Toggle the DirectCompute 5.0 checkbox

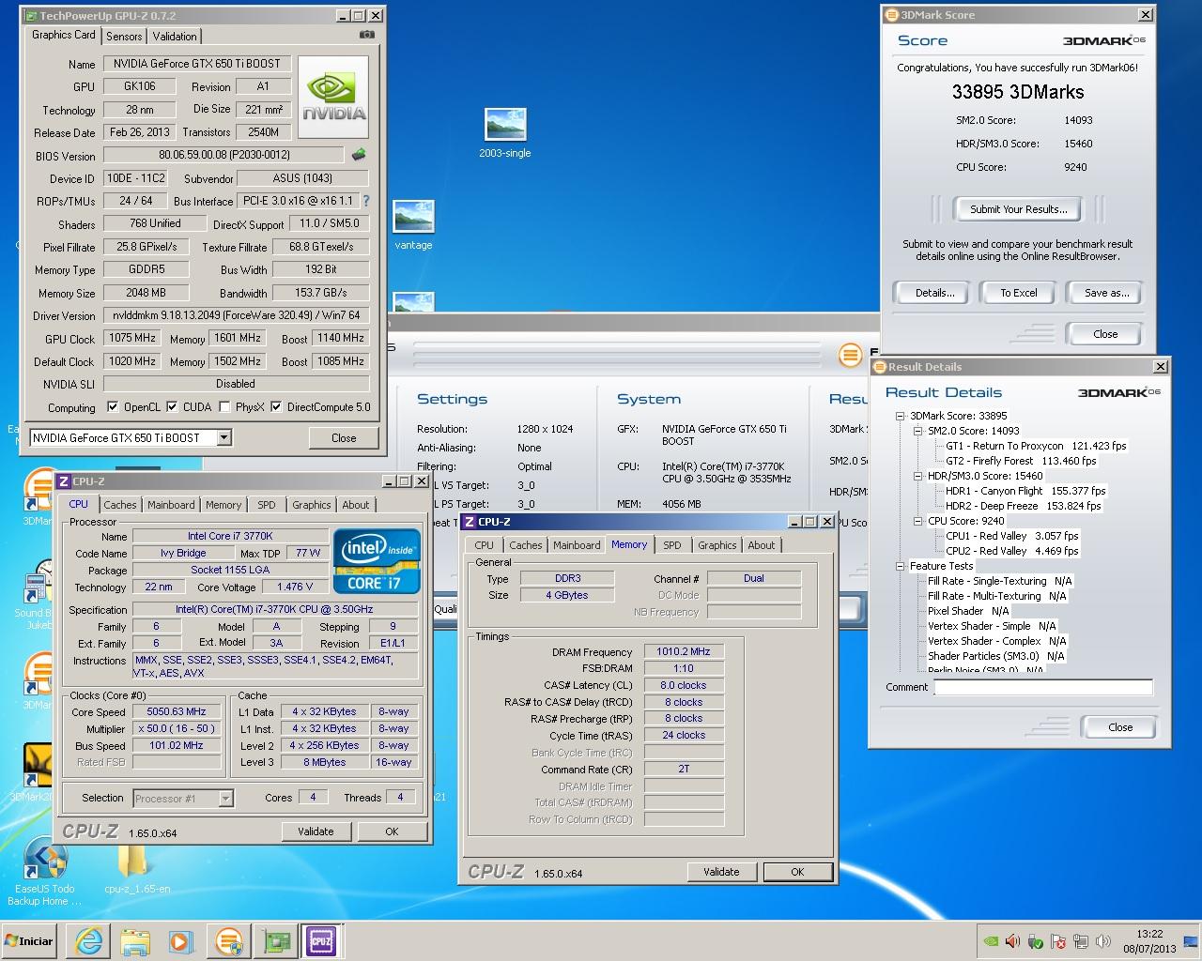point(276,407)
